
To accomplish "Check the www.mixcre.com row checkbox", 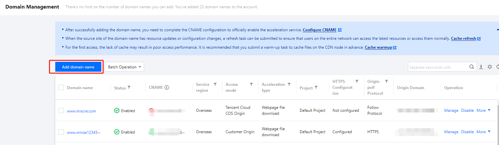I will [x=61, y=110].
